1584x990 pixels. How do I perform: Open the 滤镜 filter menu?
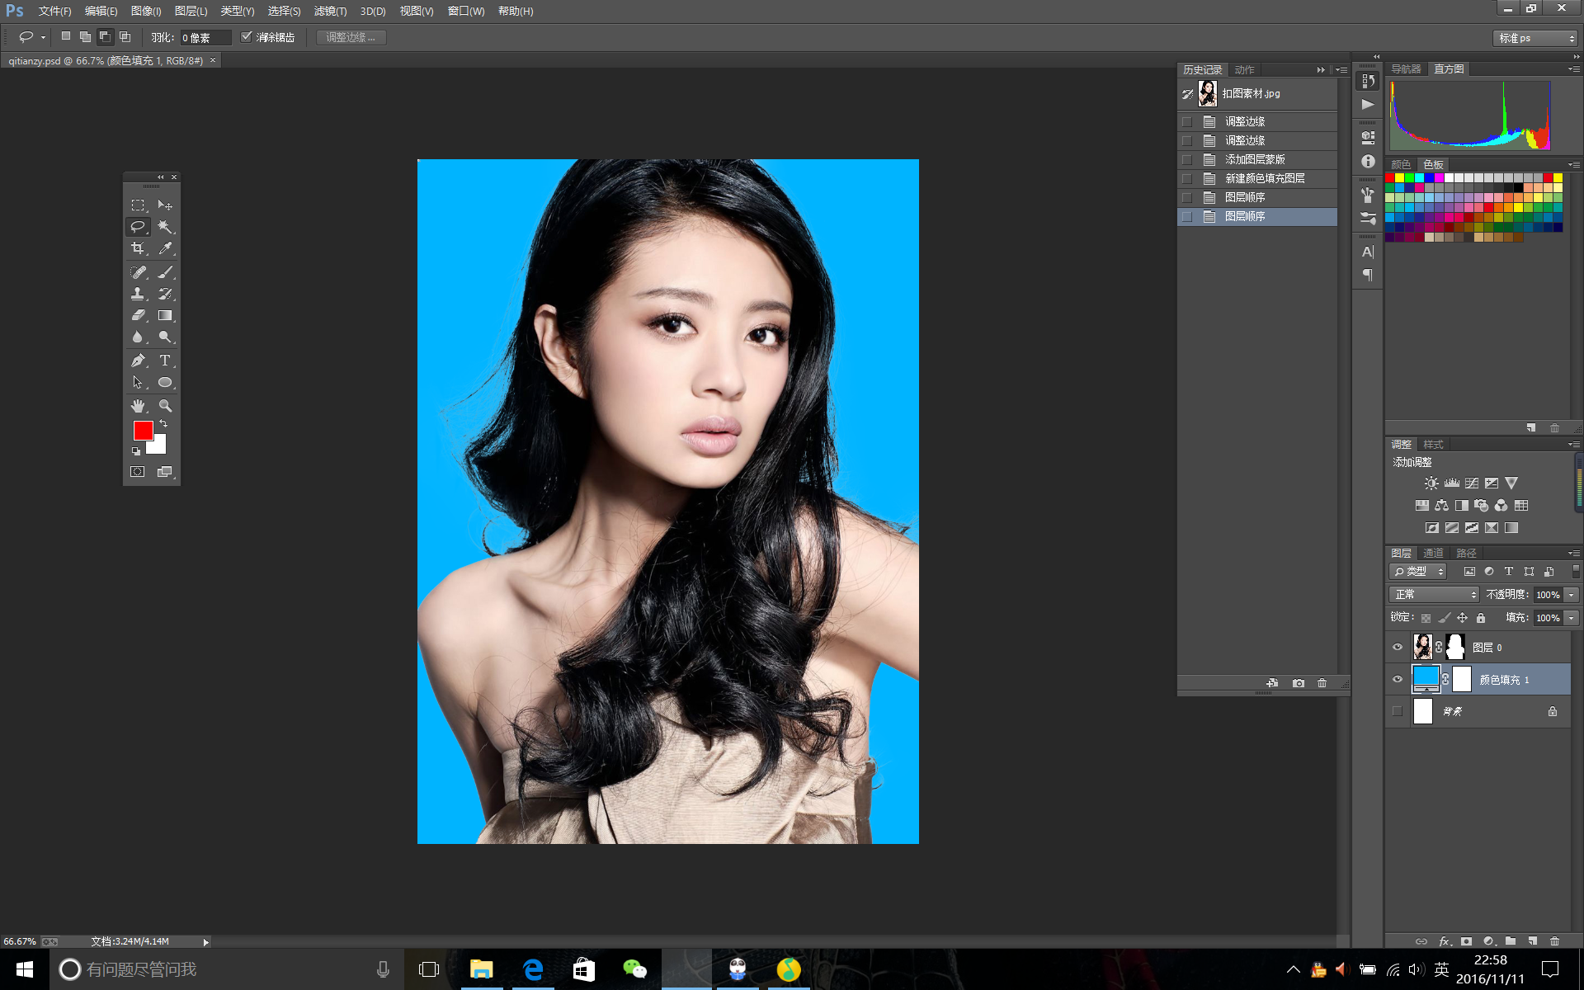click(329, 11)
